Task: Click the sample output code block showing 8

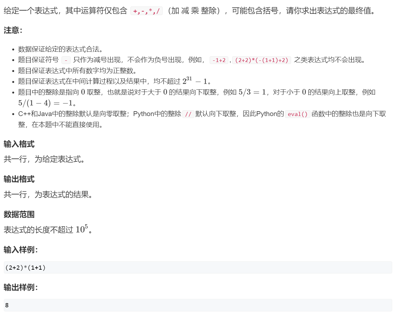Action: point(198,305)
